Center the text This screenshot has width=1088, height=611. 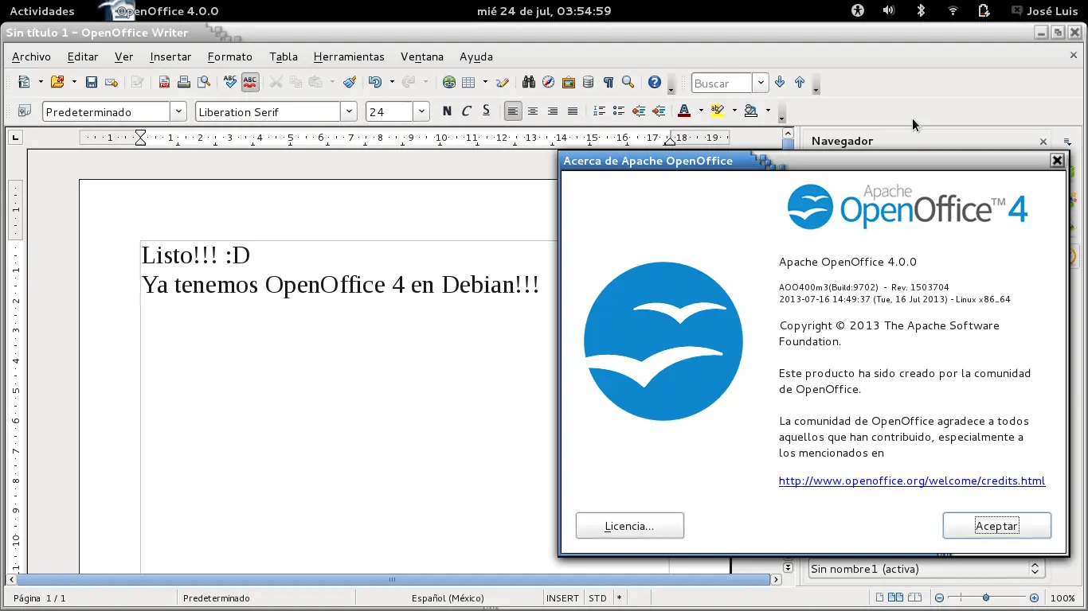(x=533, y=111)
